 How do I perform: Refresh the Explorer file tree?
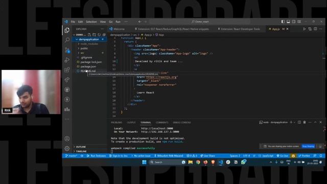[99, 35]
